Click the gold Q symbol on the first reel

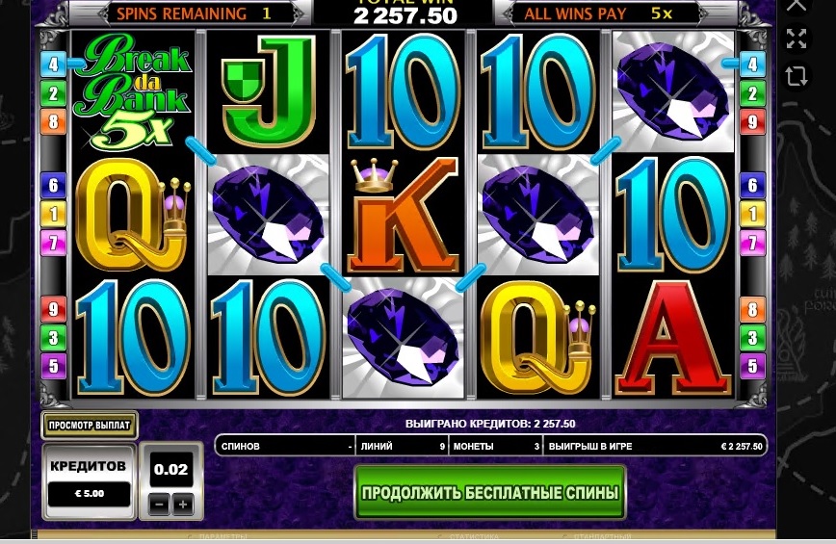tap(133, 215)
